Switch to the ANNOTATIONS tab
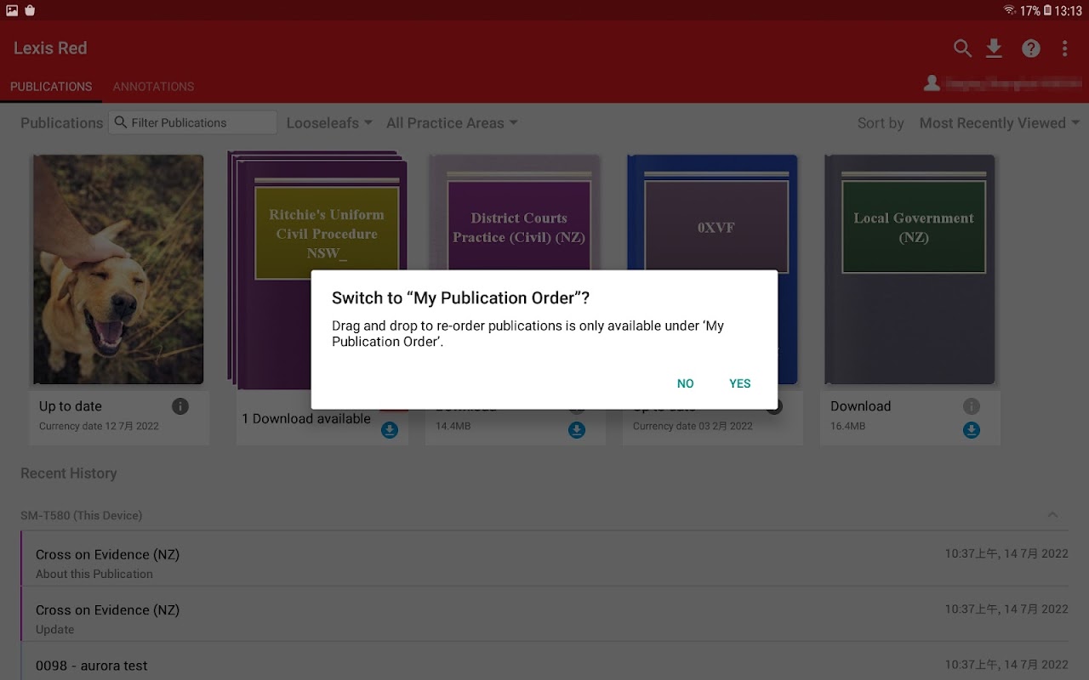The width and height of the screenshot is (1089, 680). tap(153, 87)
